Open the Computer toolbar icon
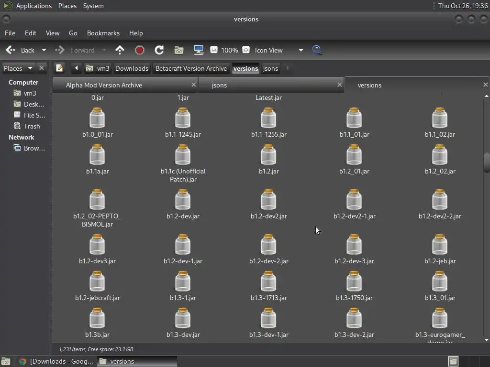 (x=199, y=50)
